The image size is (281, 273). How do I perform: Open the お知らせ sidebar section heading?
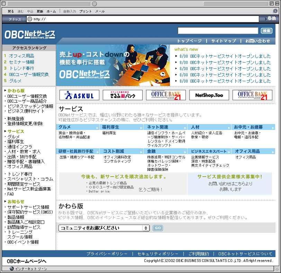[x=16, y=201]
